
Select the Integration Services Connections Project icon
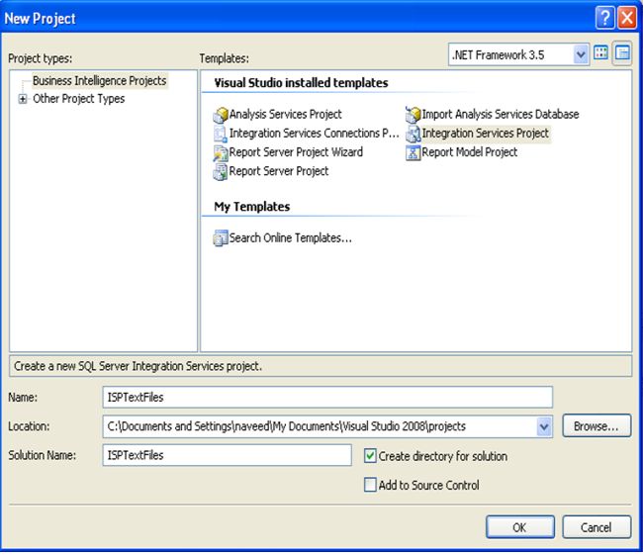click(221, 134)
